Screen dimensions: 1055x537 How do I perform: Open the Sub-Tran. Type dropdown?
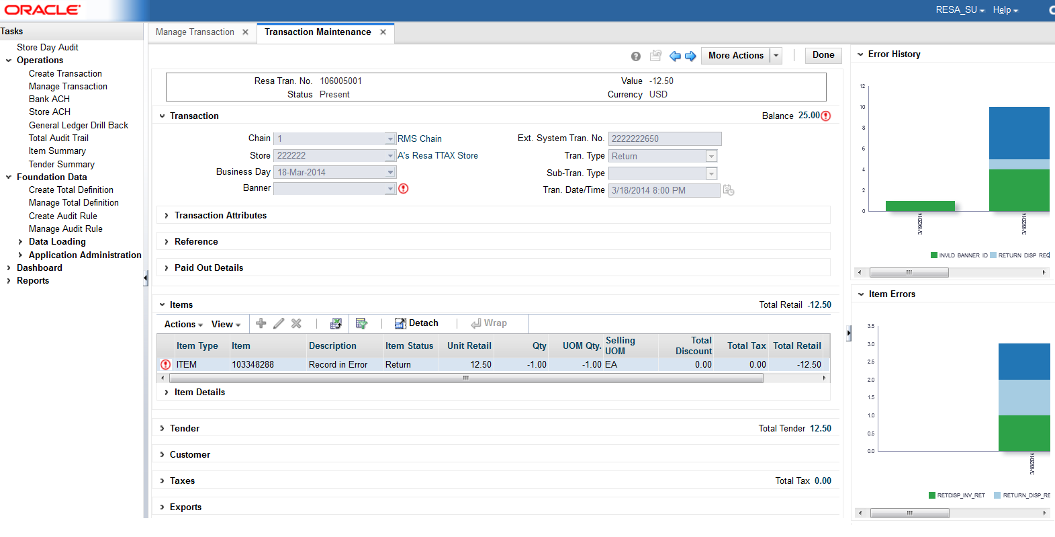pos(711,173)
